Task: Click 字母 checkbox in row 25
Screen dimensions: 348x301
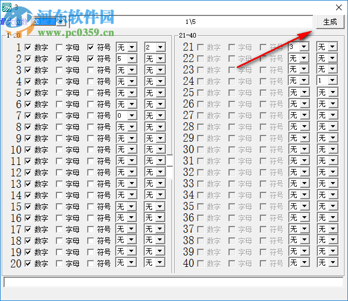Action: (232, 92)
